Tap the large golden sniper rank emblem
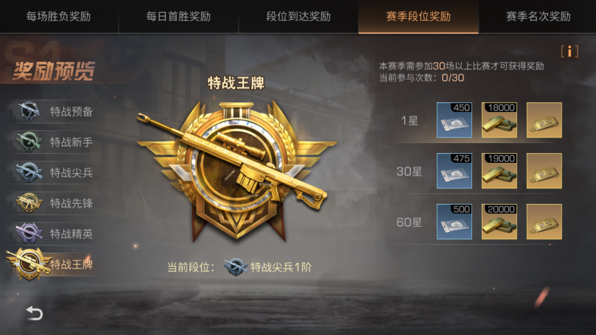Screen dimensions: 596x335 (x=236, y=171)
